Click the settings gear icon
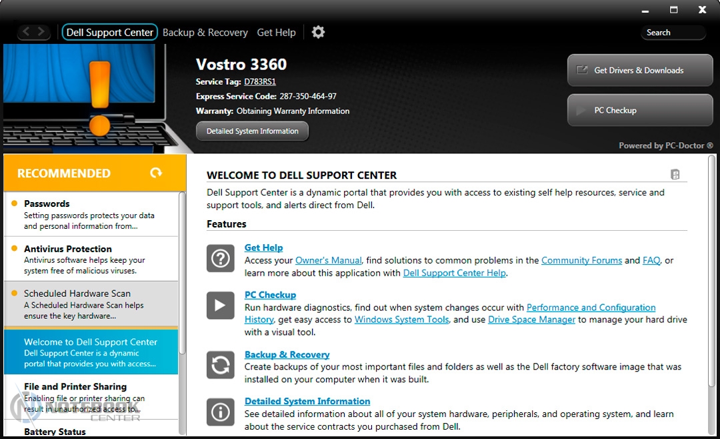The image size is (720, 439). tap(318, 32)
